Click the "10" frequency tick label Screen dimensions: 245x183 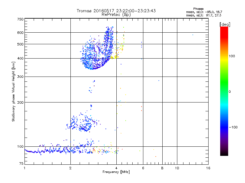pos(177,168)
